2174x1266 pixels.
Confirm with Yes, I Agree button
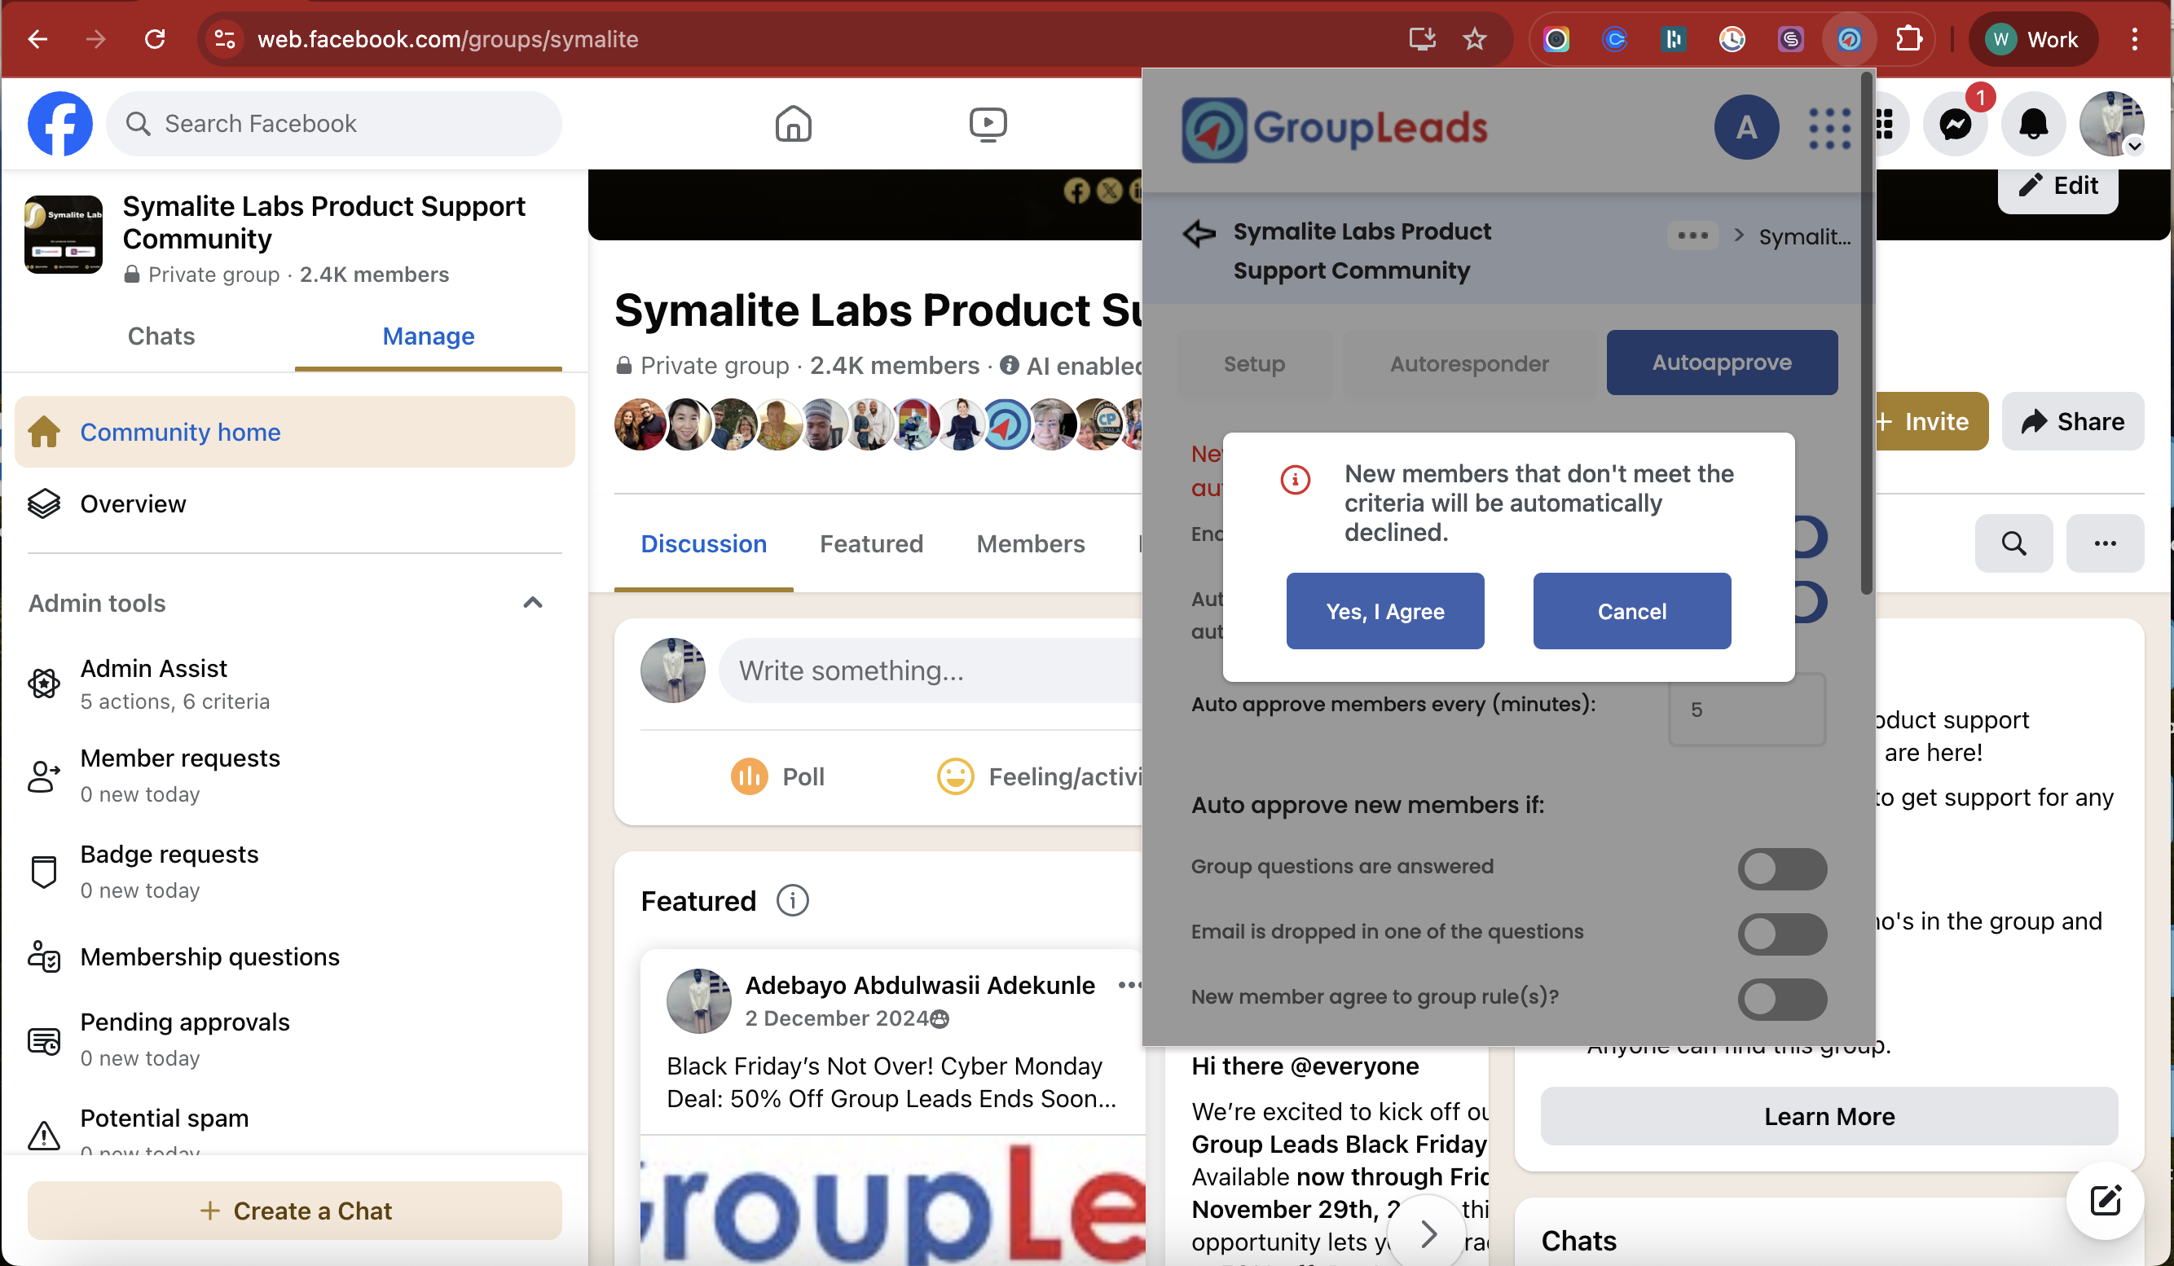point(1384,610)
